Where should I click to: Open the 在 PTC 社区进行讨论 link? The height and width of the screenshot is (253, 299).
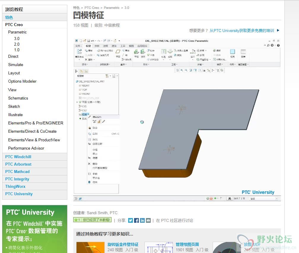[174, 220]
